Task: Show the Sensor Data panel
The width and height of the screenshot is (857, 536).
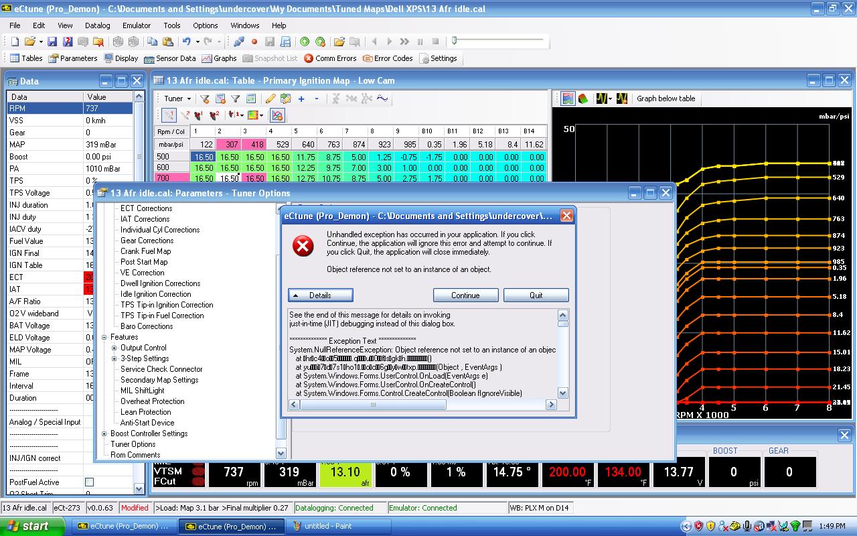Action: pos(170,58)
